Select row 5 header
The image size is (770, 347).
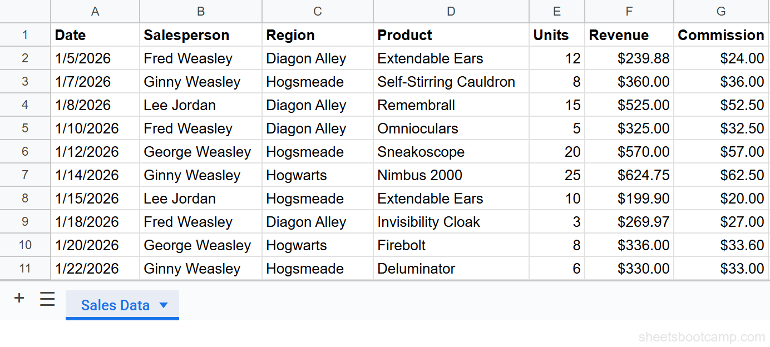point(24,128)
